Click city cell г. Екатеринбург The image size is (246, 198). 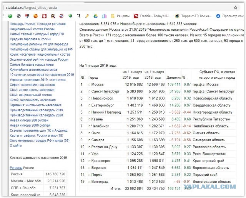(x=101, y=105)
